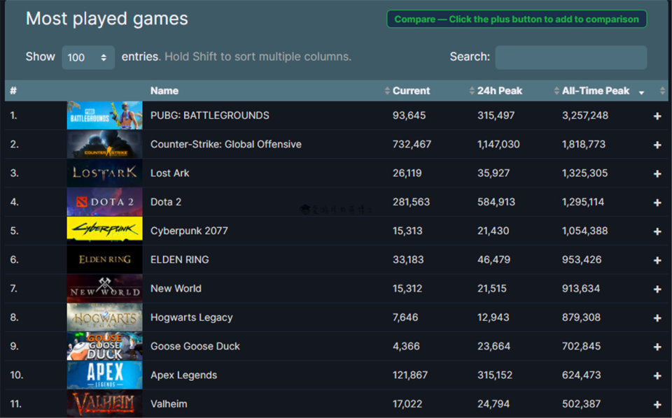The width and height of the screenshot is (672, 418).
Task: Open the Cyberpunk 2077 name link
Action: (189, 231)
